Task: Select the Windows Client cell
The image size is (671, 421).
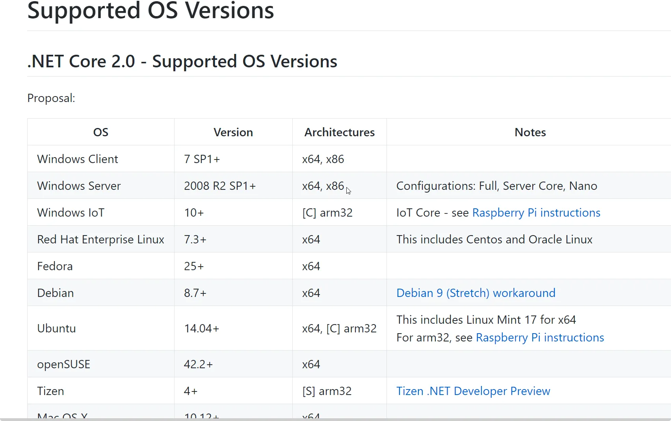Action: tap(78, 159)
